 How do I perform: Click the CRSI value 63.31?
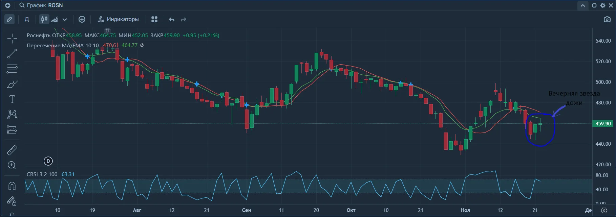(68, 174)
